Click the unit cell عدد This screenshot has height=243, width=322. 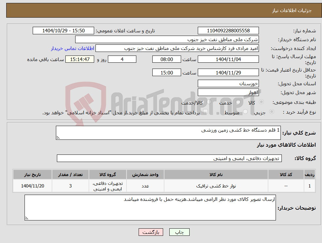pos(145,186)
